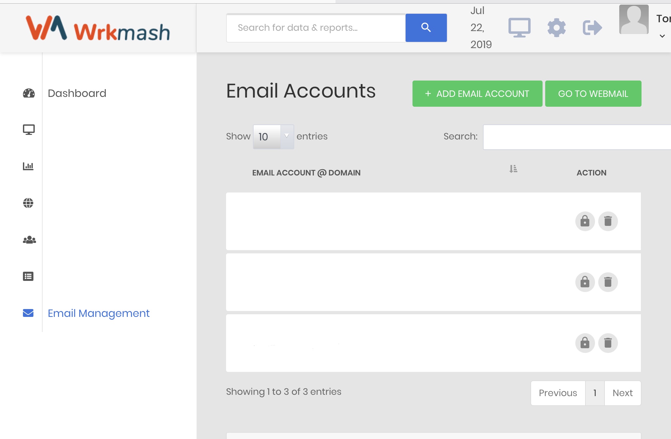
Task: Select the users group icon
Action: coord(29,240)
